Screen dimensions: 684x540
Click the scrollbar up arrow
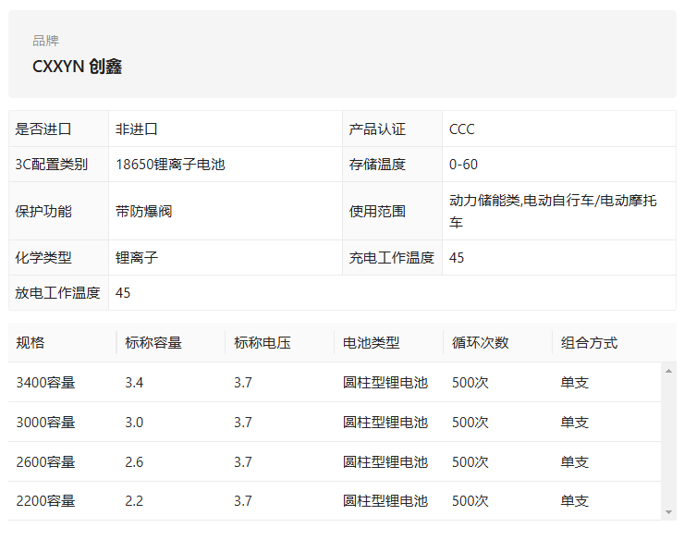pyautogui.click(x=668, y=371)
